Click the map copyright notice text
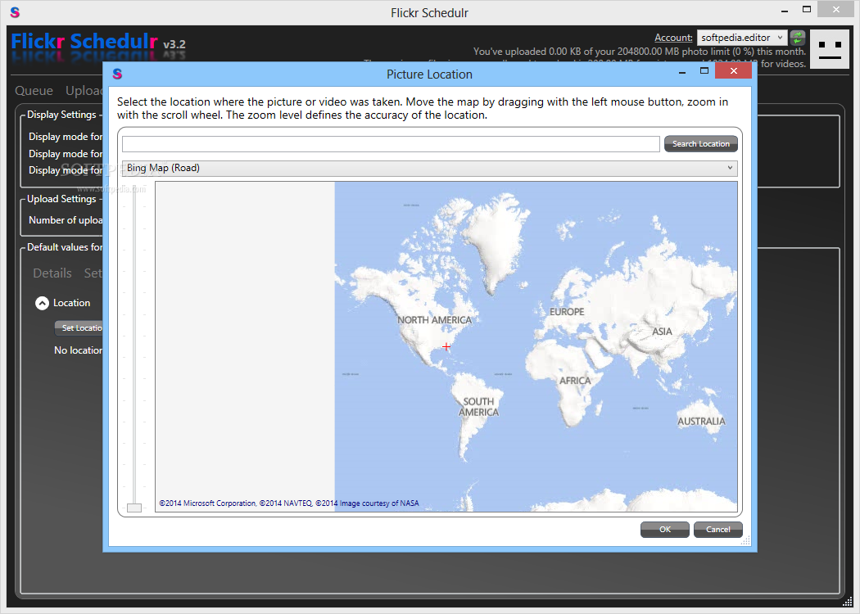Image resolution: width=860 pixels, height=614 pixels. (x=289, y=503)
